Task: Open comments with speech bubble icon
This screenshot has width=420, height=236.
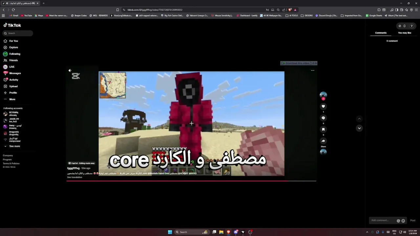Action: (323, 118)
